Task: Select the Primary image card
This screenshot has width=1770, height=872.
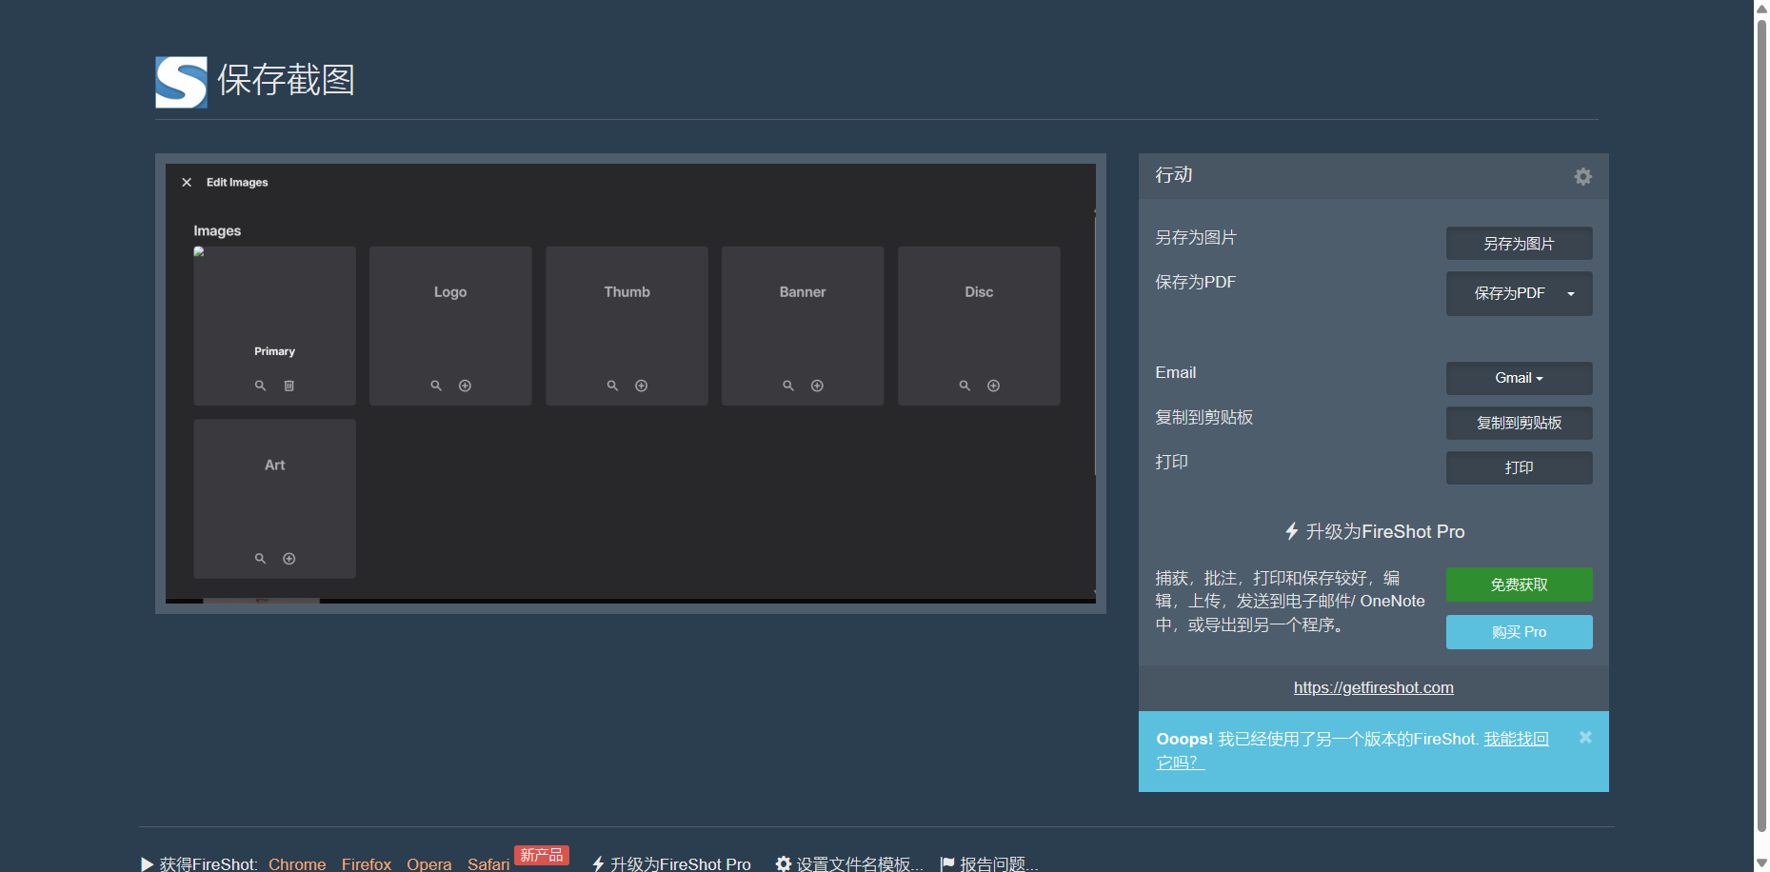Action: (274, 326)
